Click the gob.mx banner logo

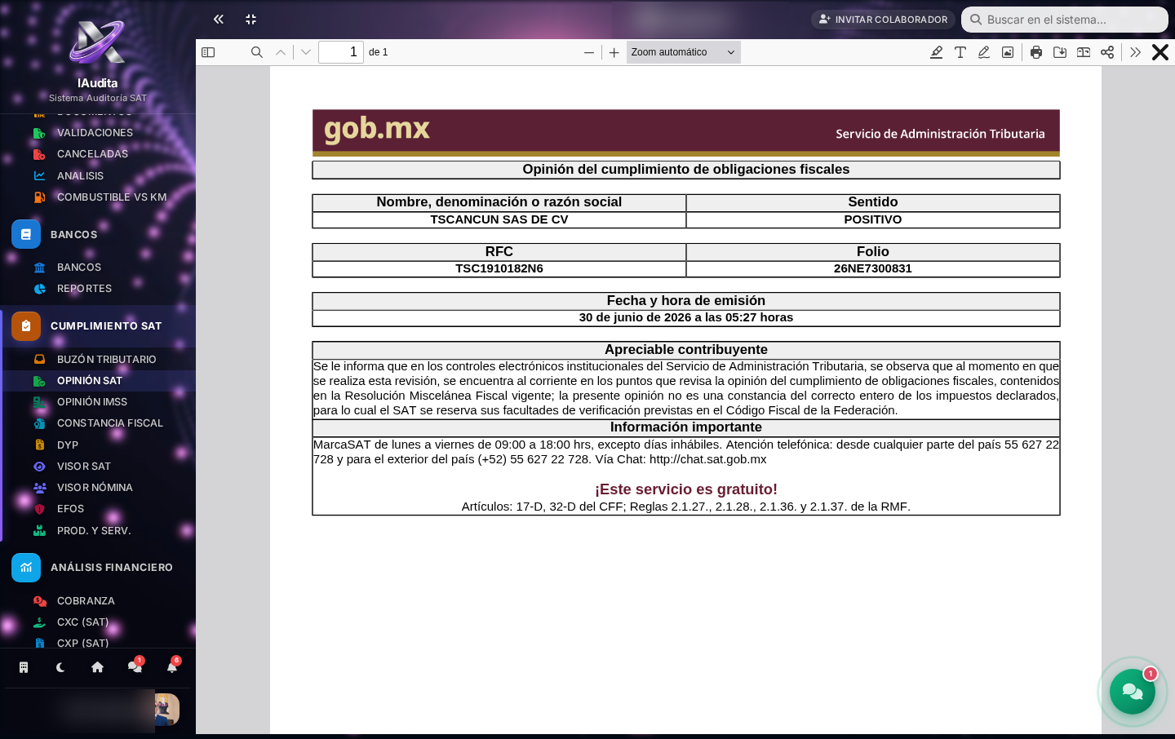(377, 129)
